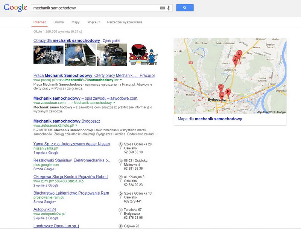Click map pin C beside ul. Kolonijna 3
The width and height of the screenshot is (301, 229).
pos(120,178)
